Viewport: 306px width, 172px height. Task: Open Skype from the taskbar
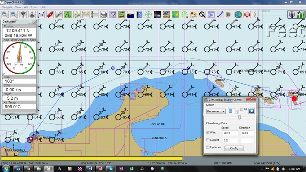111,169
